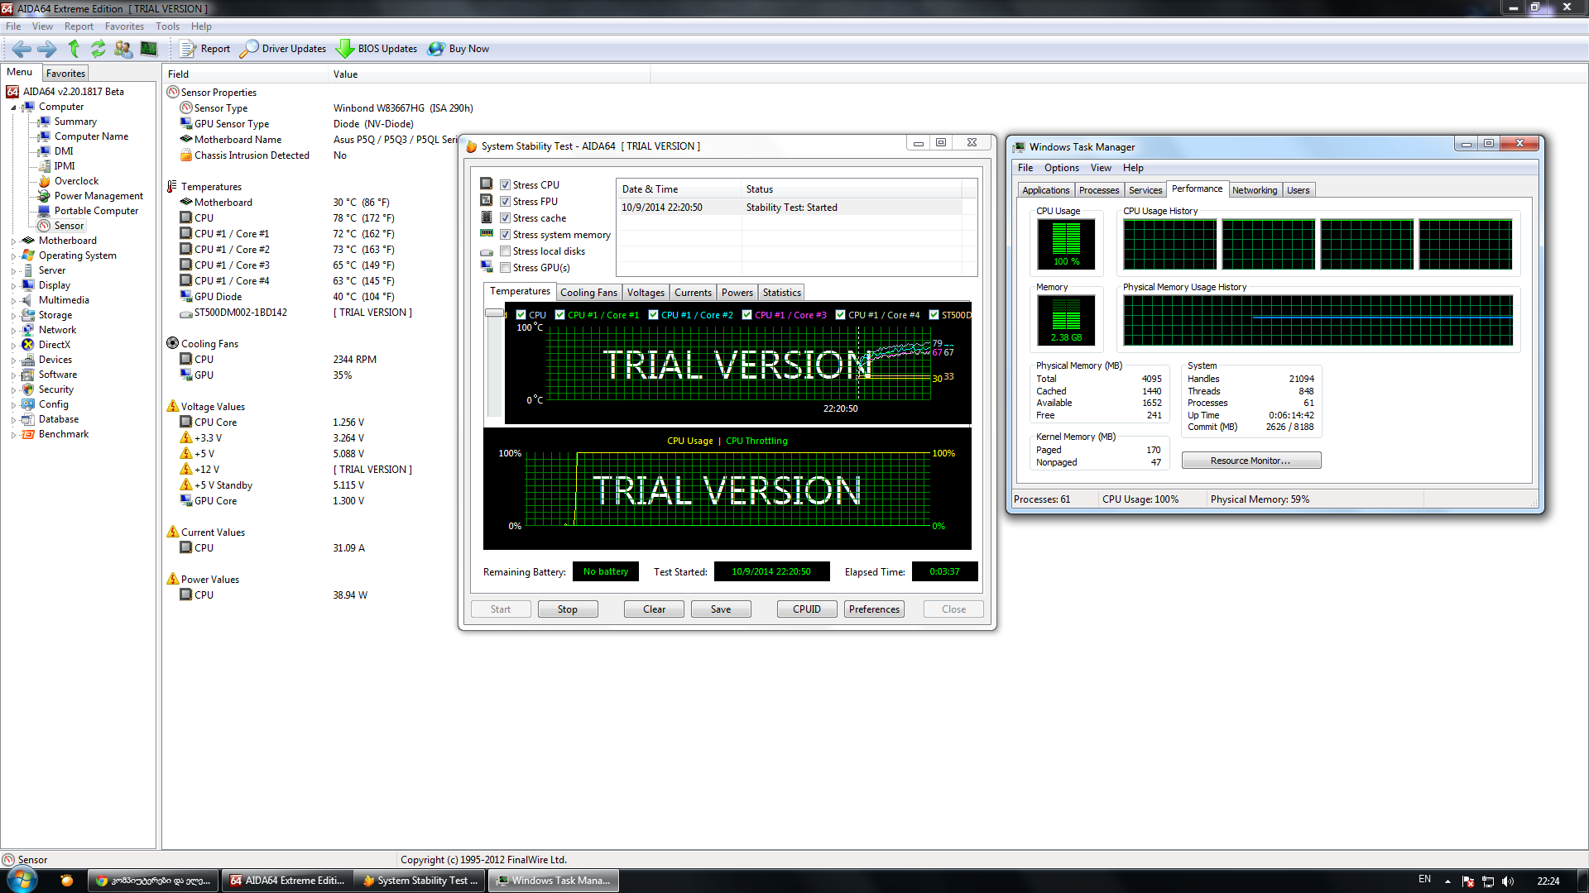Click the Refresh arrows toolbar icon

(x=98, y=49)
